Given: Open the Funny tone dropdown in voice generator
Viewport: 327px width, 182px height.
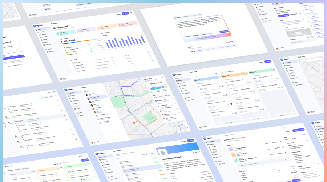Looking at the screenshot, I should pyautogui.click(x=205, y=34).
